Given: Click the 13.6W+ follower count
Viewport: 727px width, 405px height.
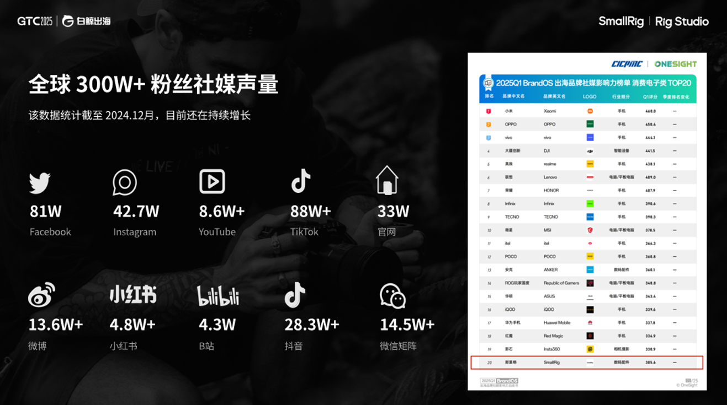Looking at the screenshot, I should click(x=56, y=325).
